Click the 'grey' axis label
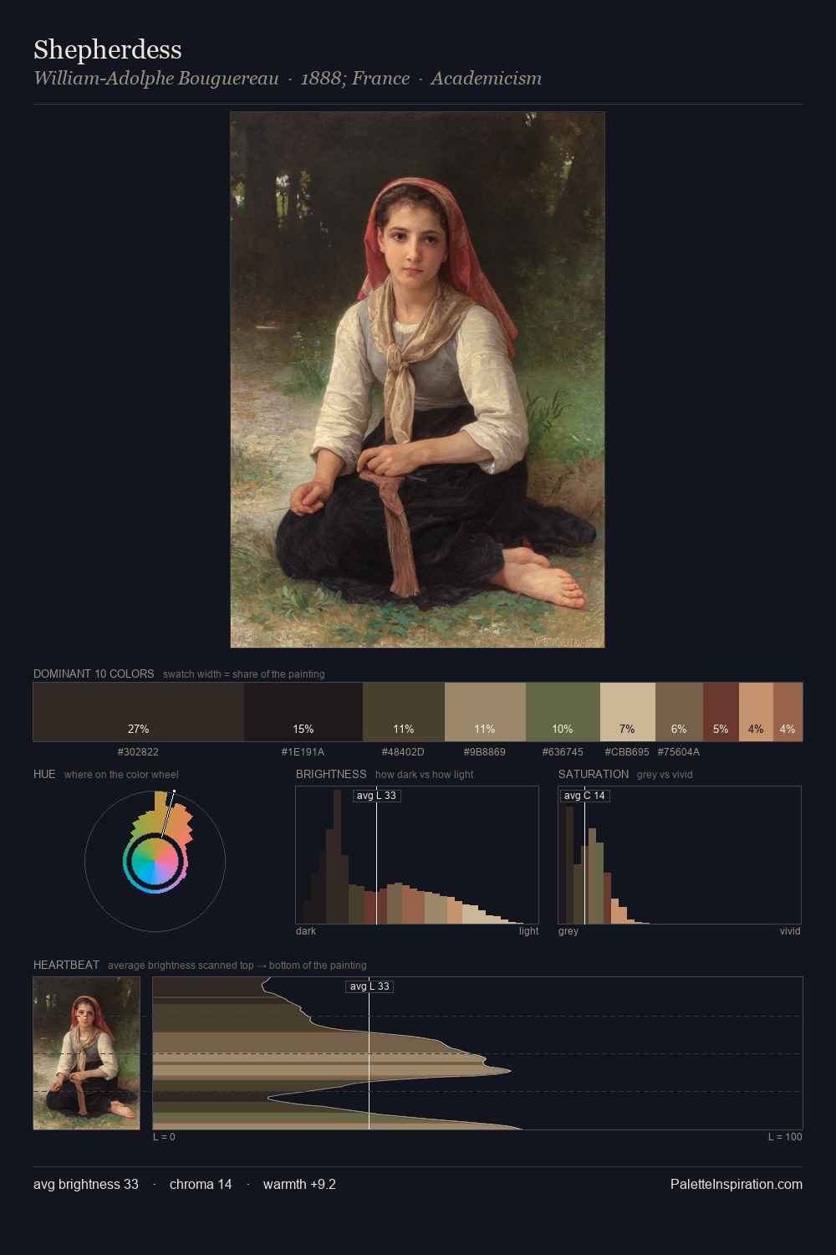The height and width of the screenshot is (1255, 836). tap(568, 931)
